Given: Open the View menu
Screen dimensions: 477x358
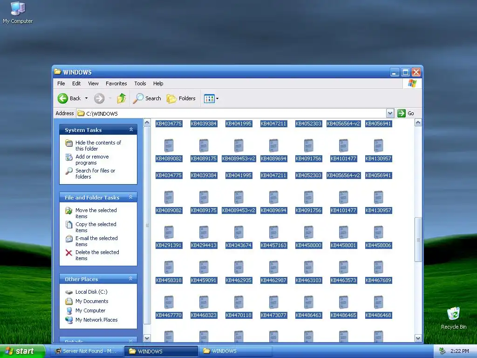Looking at the screenshot, I should 93,83.
